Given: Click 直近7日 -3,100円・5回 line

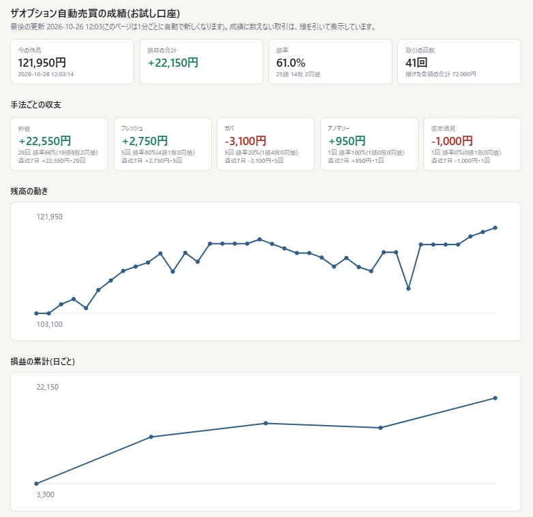Looking at the screenshot, I should point(254,160).
